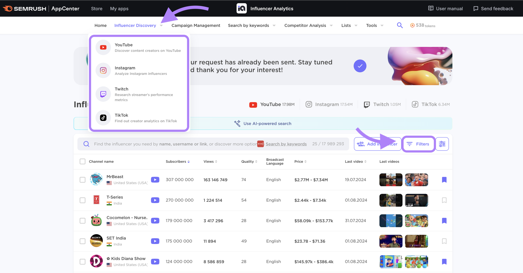Tick the Cocomelon row checkbox

pyautogui.click(x=83, y=221)
